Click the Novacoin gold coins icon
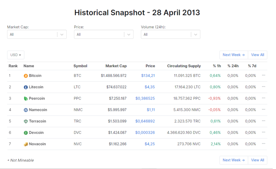Viewport: 276px width, 169px height. [26, 144]
